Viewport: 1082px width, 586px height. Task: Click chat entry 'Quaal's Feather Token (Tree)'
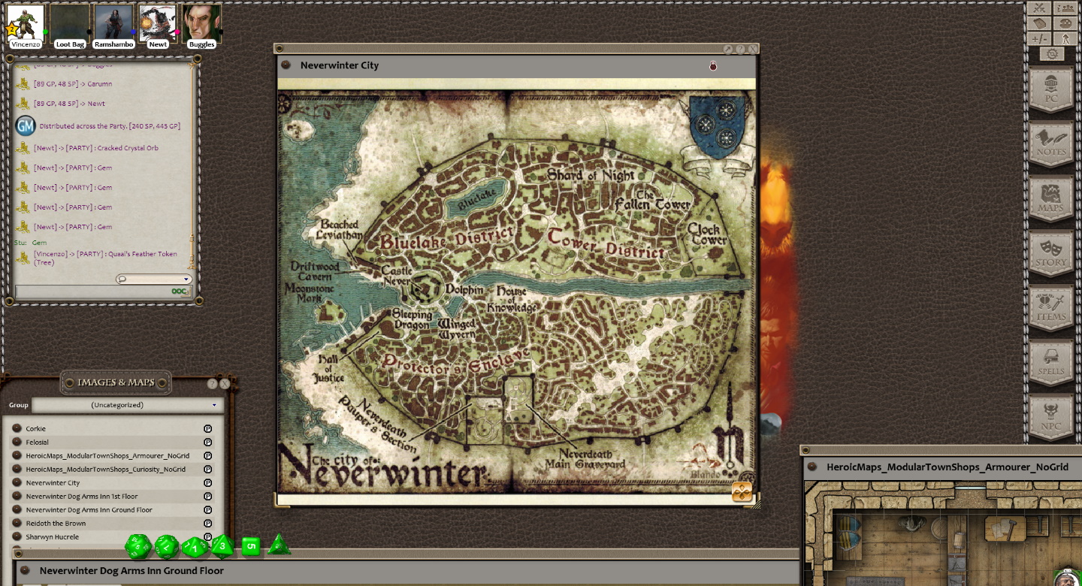pos(105,258)
